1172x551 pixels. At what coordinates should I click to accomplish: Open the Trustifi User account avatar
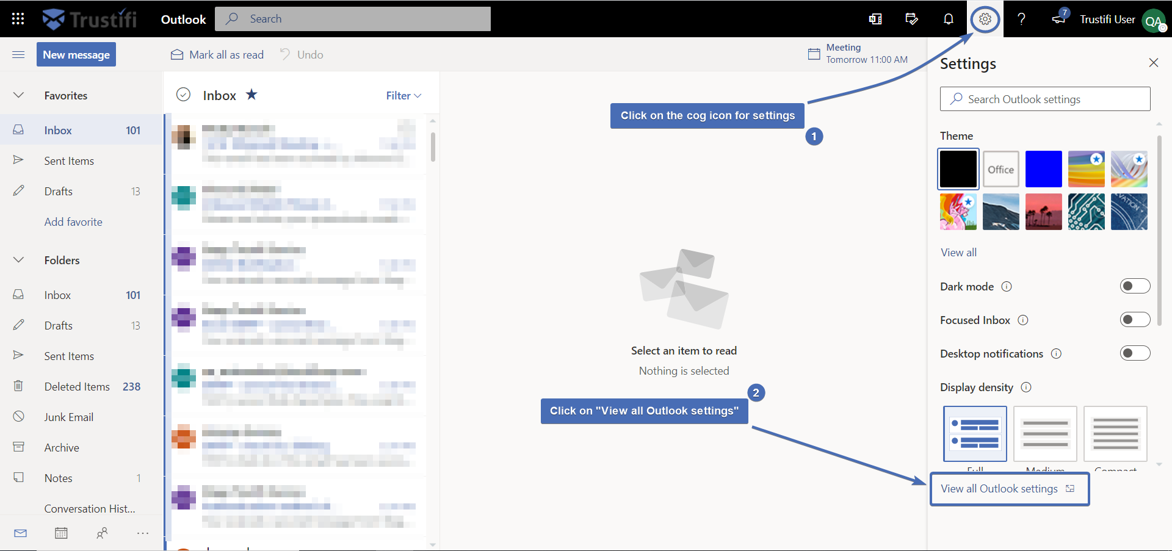[x=1154, y=21]
